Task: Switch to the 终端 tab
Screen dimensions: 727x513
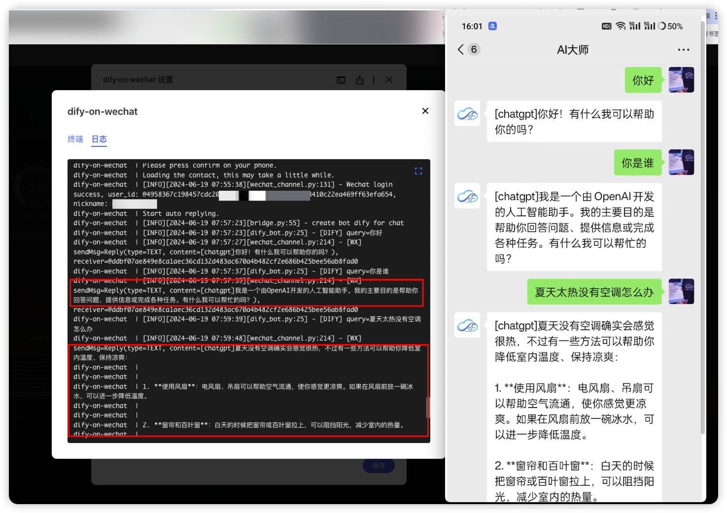Action: 75,139
